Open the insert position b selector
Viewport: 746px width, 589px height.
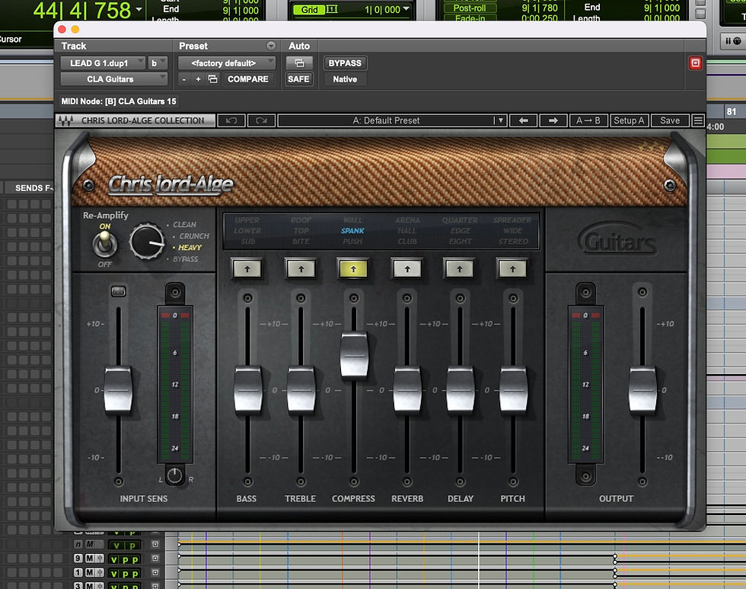tap(158, 63)
